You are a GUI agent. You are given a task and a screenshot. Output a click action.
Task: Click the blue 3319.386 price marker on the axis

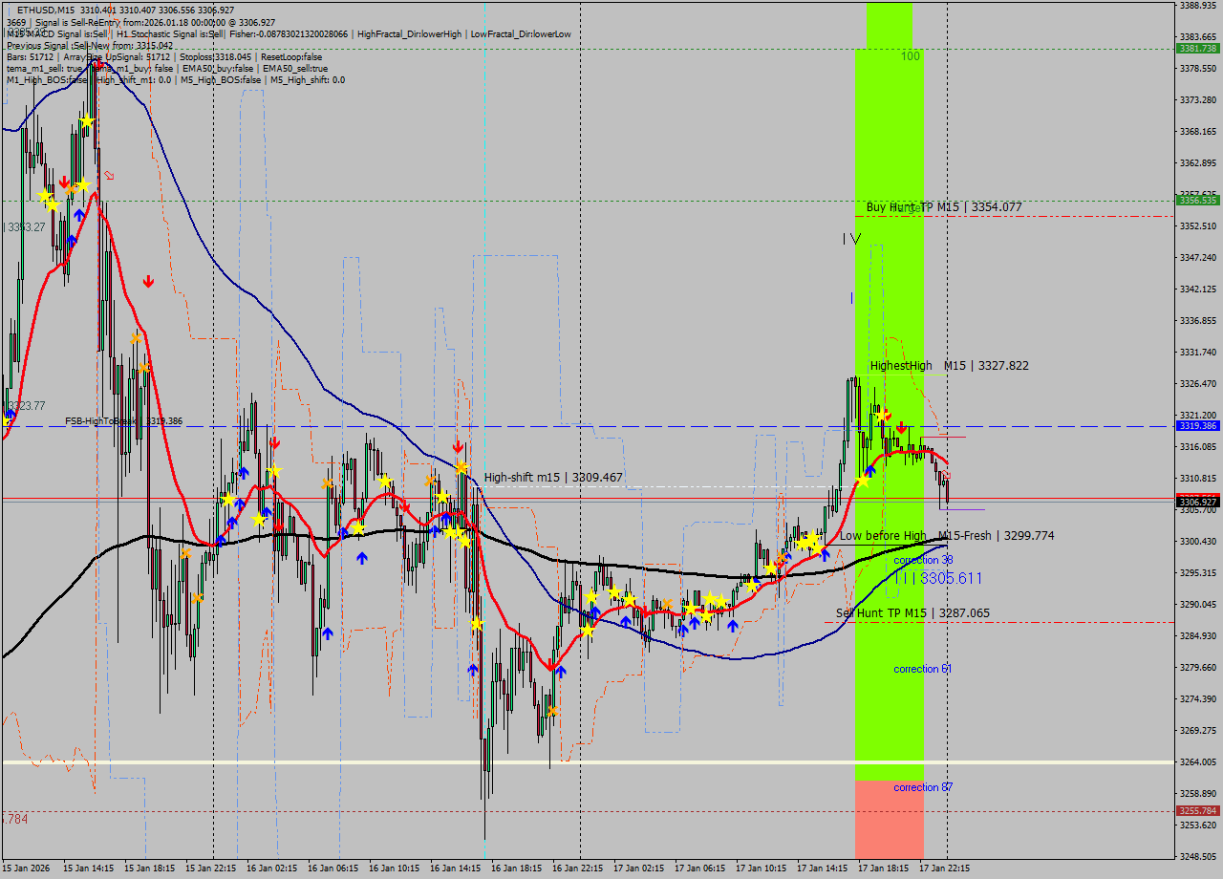[x=1196, y=426]
